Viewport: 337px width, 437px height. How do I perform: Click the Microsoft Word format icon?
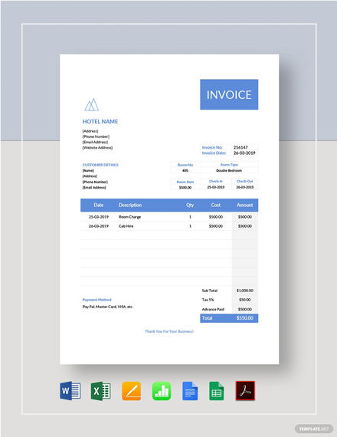coord(70,391)
